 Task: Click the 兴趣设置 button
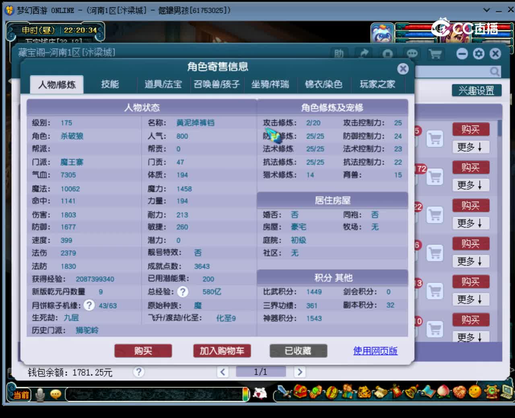[476, 90]
